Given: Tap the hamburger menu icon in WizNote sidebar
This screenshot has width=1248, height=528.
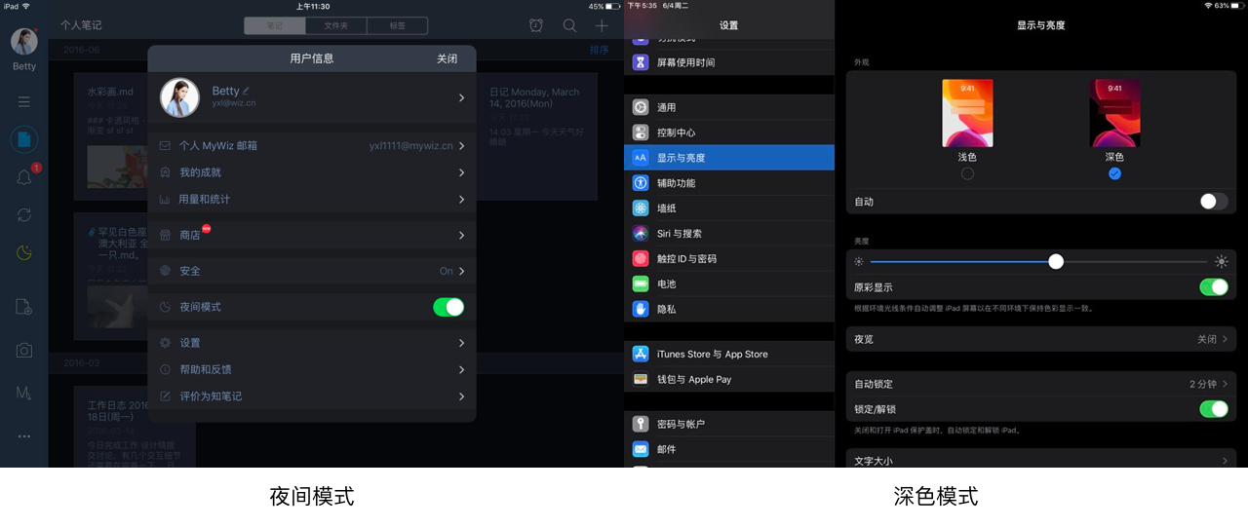Looking at the screenshot, I should [x=24, y=101].
